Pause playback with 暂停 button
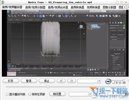129x100 pixels. (x=29, y=81)
